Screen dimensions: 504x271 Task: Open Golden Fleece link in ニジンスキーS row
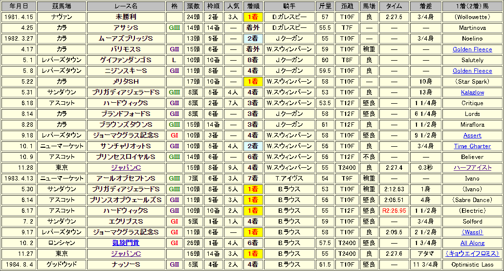(x=472, y=71)
